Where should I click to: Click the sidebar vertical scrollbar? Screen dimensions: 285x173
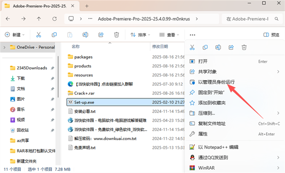point(58,77)
